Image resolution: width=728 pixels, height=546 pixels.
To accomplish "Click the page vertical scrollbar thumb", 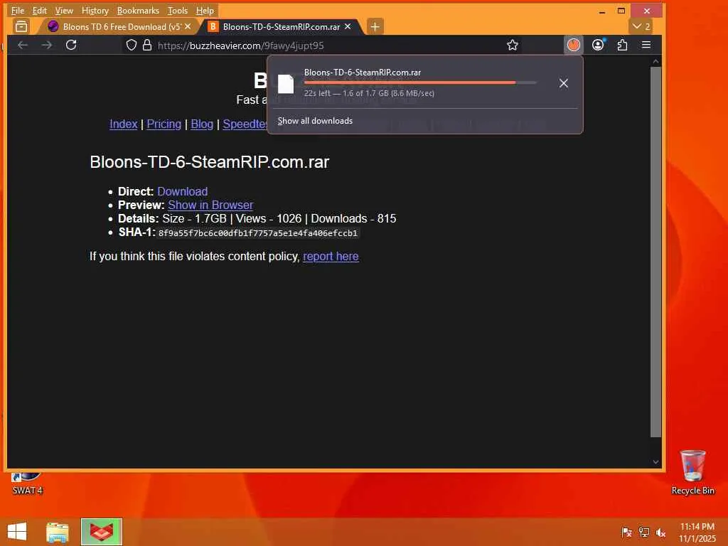I will point(655,252).
